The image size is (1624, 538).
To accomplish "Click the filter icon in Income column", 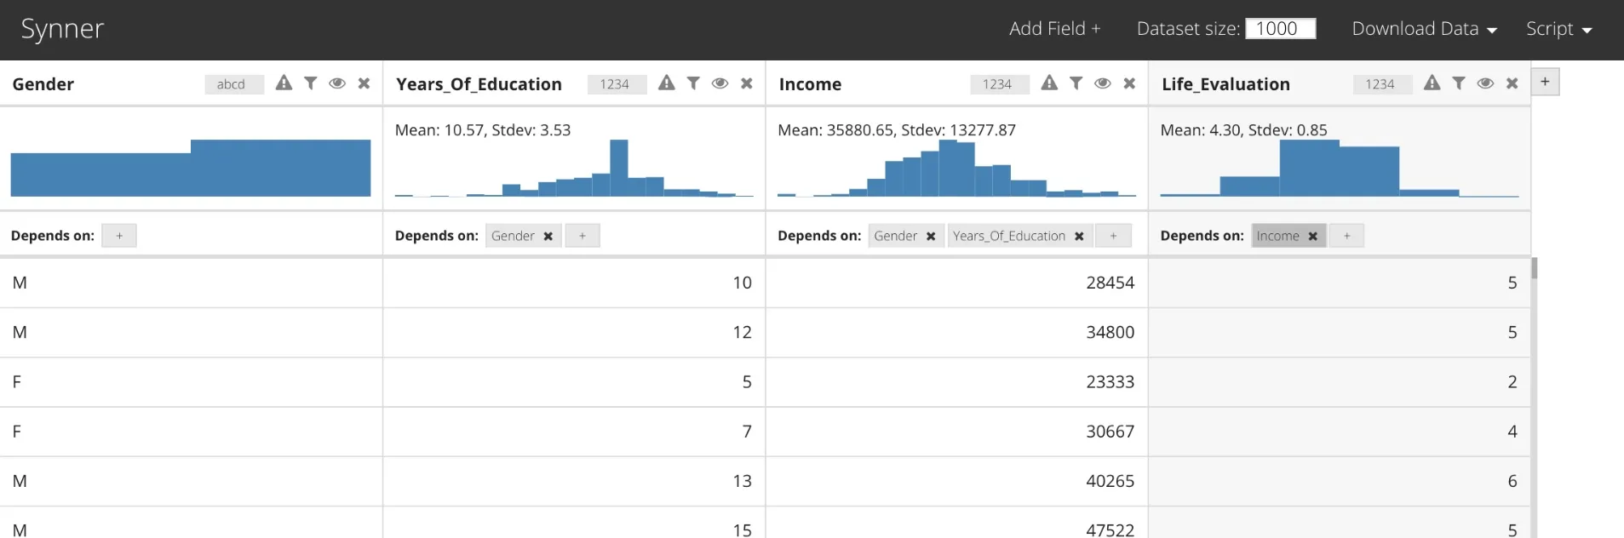I will 1076,83.
